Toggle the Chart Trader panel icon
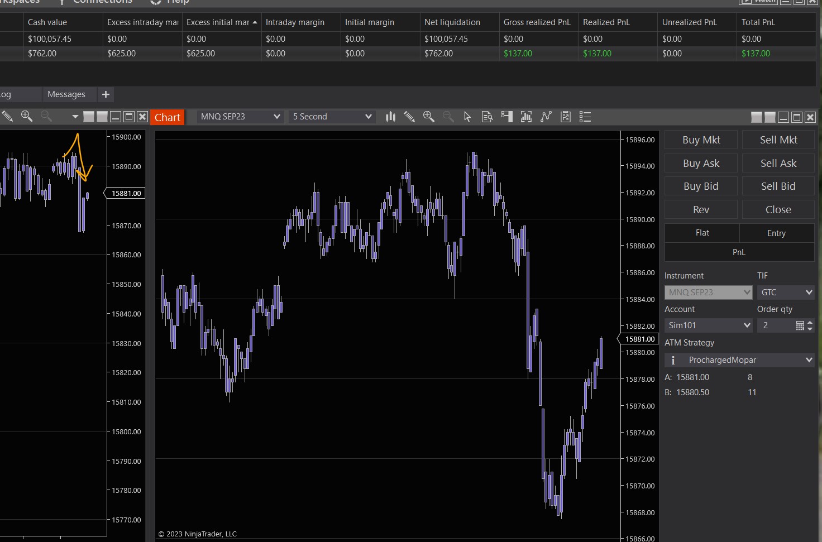The height and width of the screenshot is (542, 822). pos(506,117)
